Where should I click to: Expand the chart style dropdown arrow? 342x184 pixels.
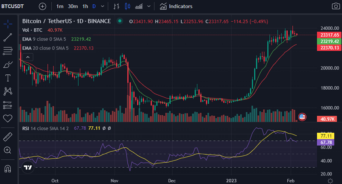click(149, 6)
